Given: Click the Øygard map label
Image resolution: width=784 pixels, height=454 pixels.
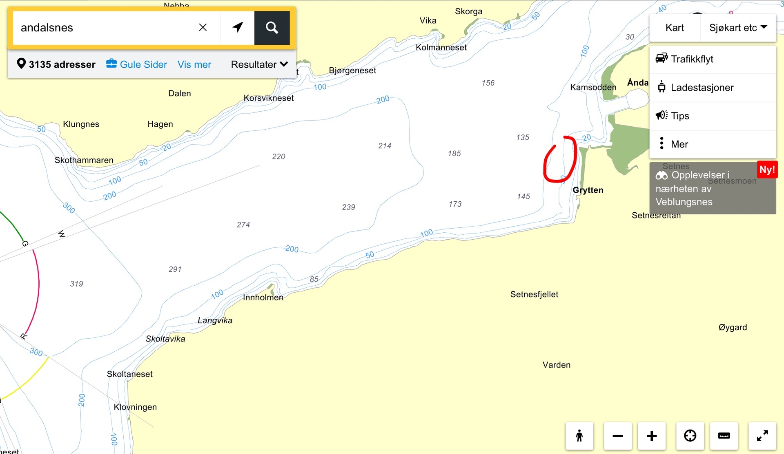Looking at the screenshot, I should [733, 327].
